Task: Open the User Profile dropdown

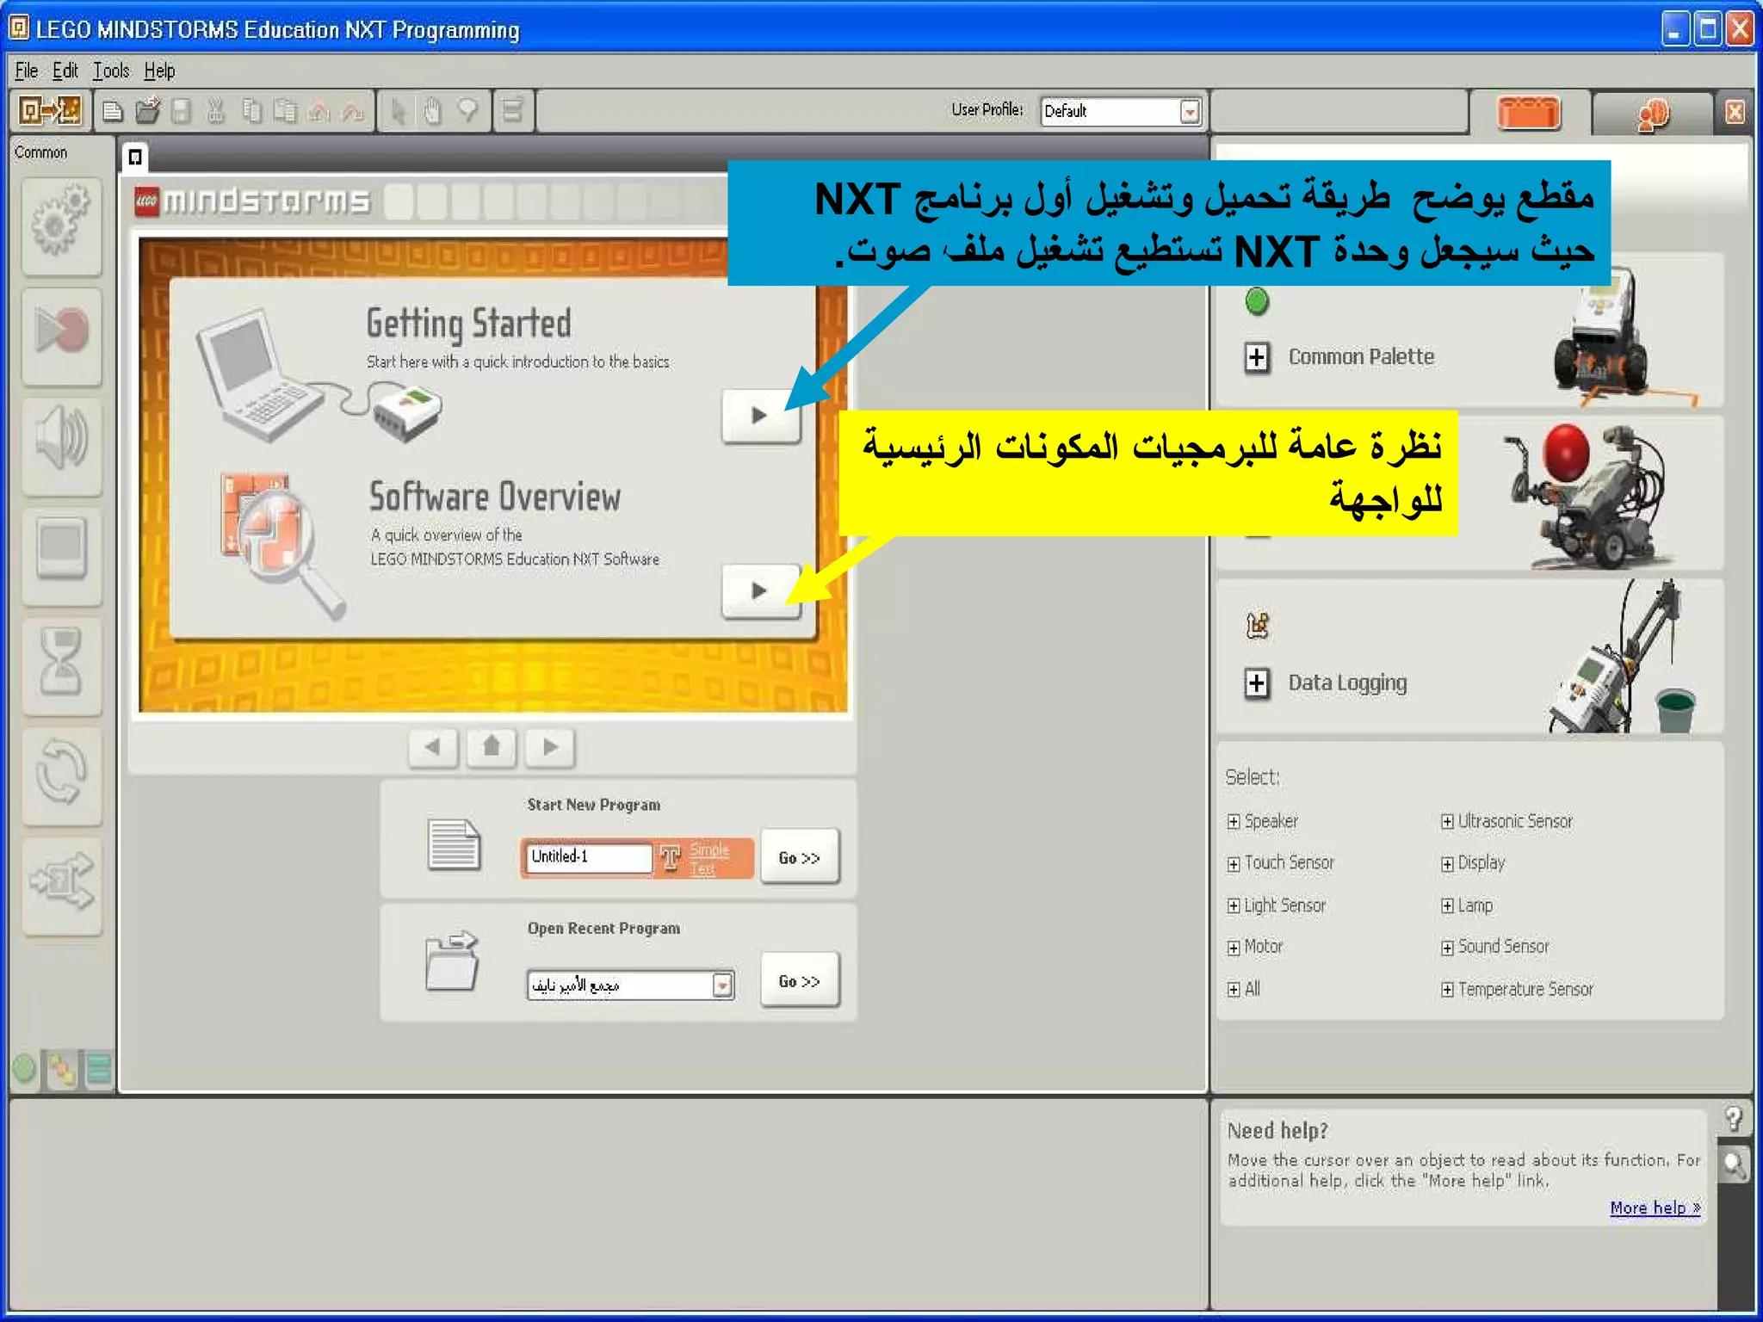Action: [x=1190, y=111]
